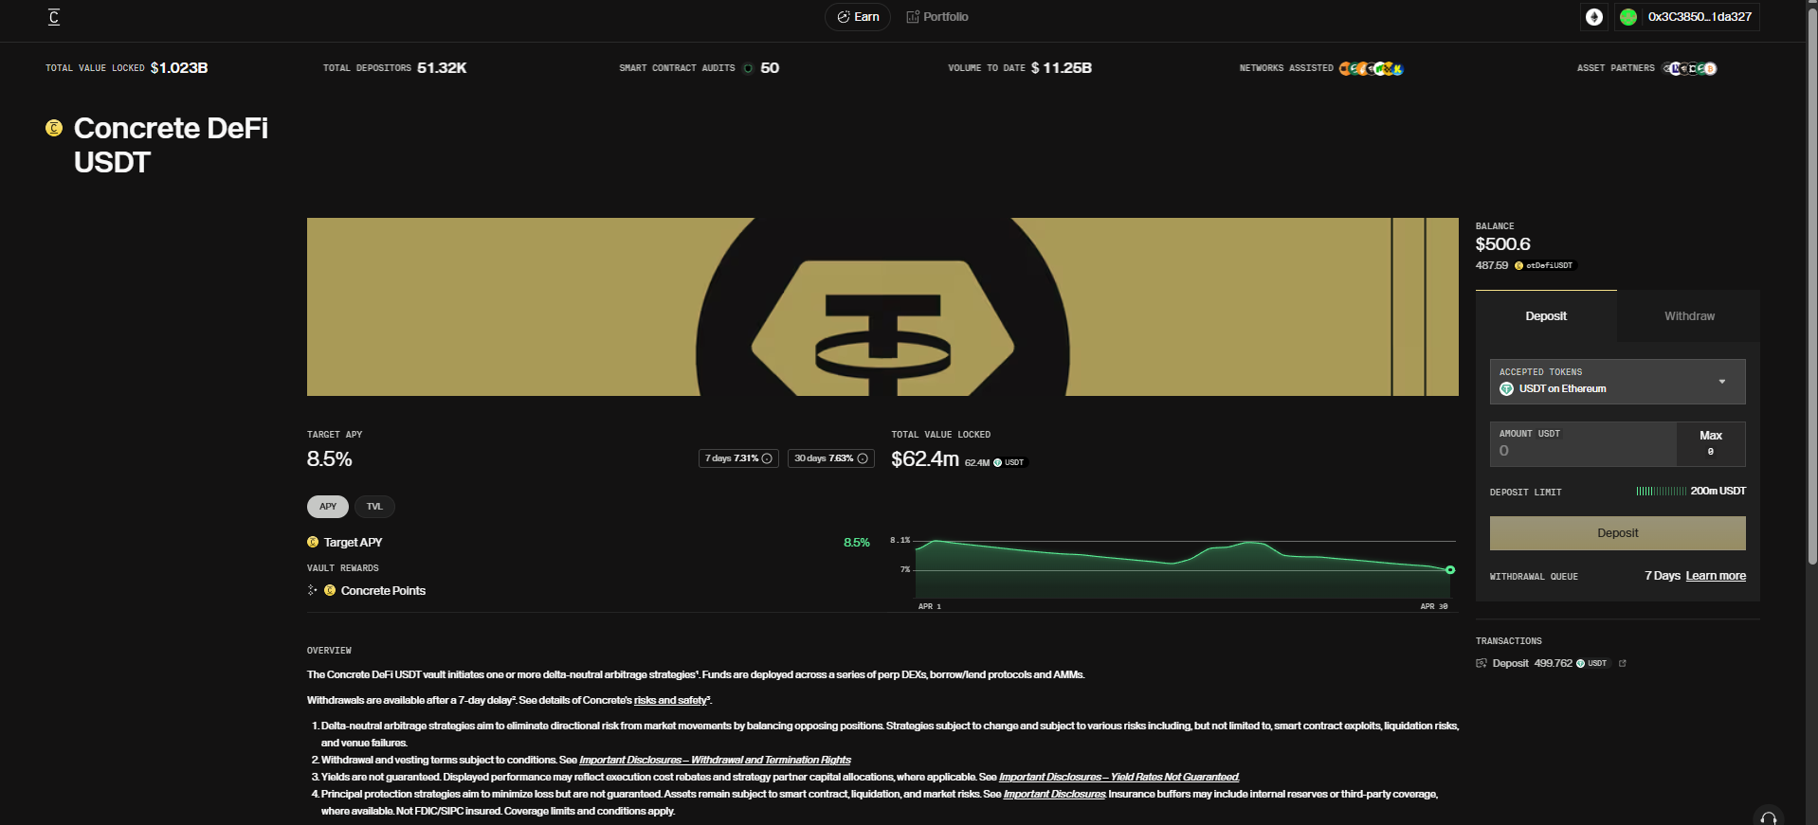Click the $62.4m total value locked figure
The image size is (1818, 825).
point(925,458)
